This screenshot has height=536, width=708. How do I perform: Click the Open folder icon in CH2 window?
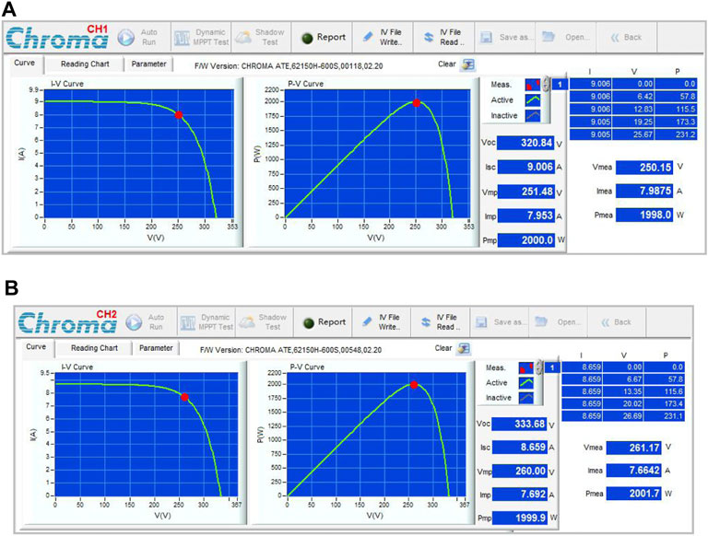click(x=541, y=321)
